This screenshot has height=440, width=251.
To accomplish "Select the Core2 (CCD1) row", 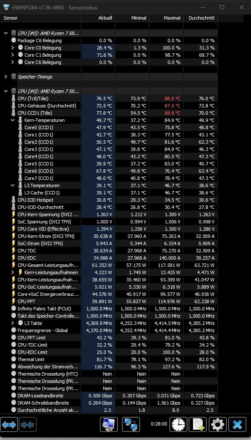I will coord(109,142).
